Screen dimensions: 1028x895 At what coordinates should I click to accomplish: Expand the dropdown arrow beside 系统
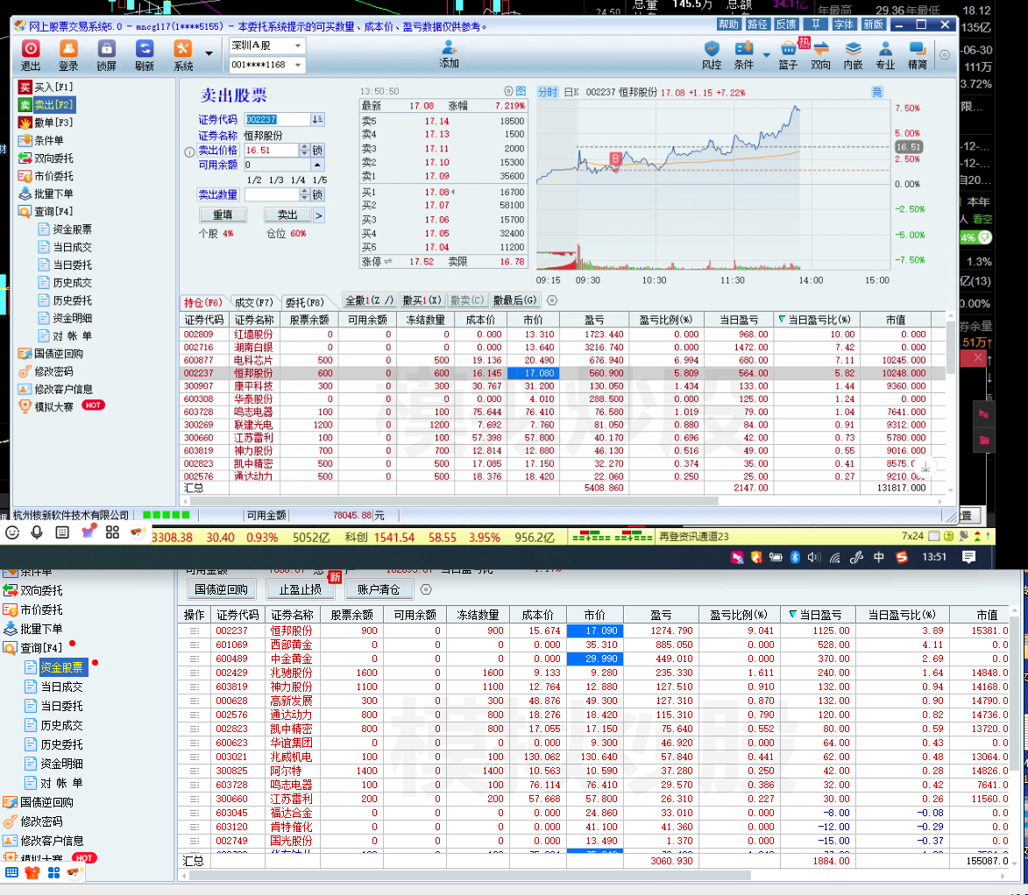coord(209,54)
